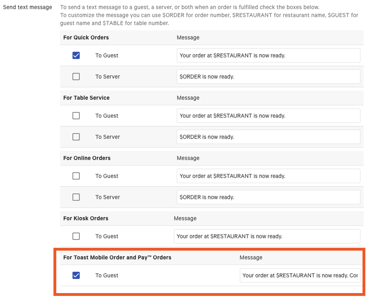The width and height of the screenshot is (371, 300).
Task: Enable Quick Orders To Server checkbox
Action: [x=76, y=76]
